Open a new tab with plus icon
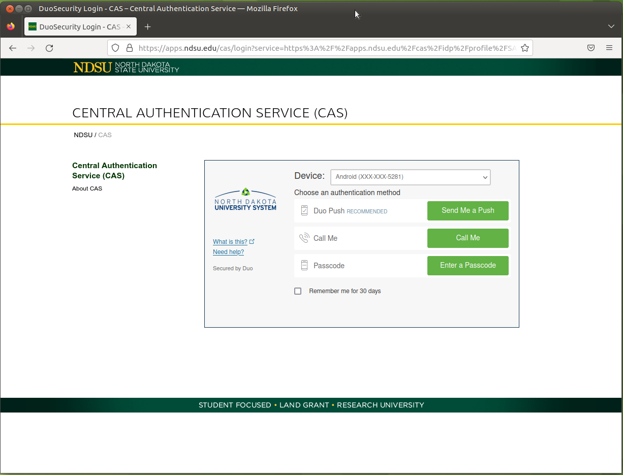The width and height of the screenshot is (623, 475). click(x=148, y=26)
